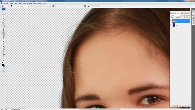The image size is (195, 110).
Task: Open the Filter menu
Action: (25, 3)
